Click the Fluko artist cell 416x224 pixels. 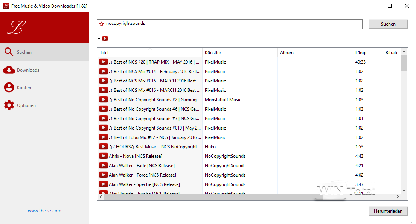tap(210, 147)
